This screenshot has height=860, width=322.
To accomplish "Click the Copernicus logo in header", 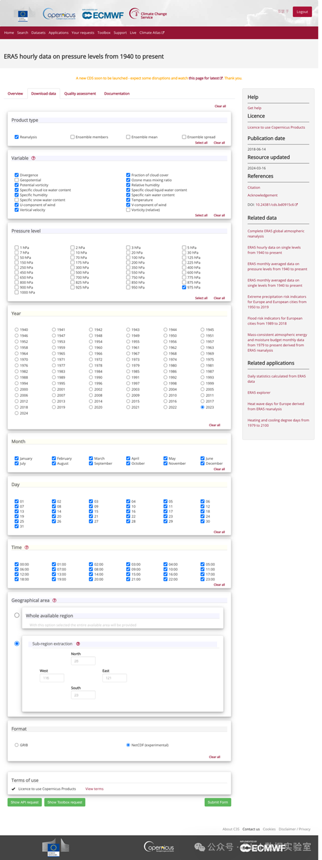I will (58, 14).
